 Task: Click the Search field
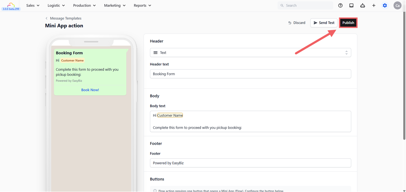[x=305, y=5]
